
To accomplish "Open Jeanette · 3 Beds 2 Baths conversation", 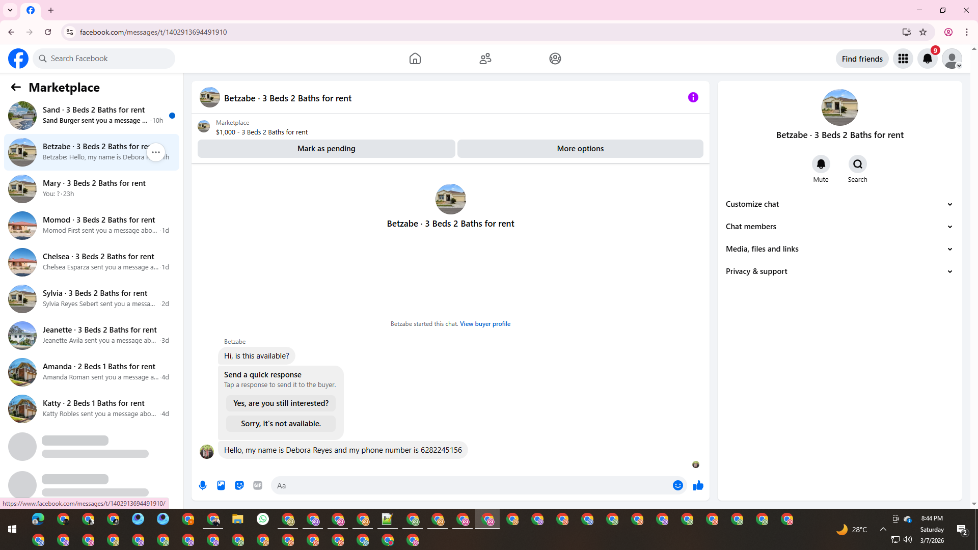I will pos(92,336).
